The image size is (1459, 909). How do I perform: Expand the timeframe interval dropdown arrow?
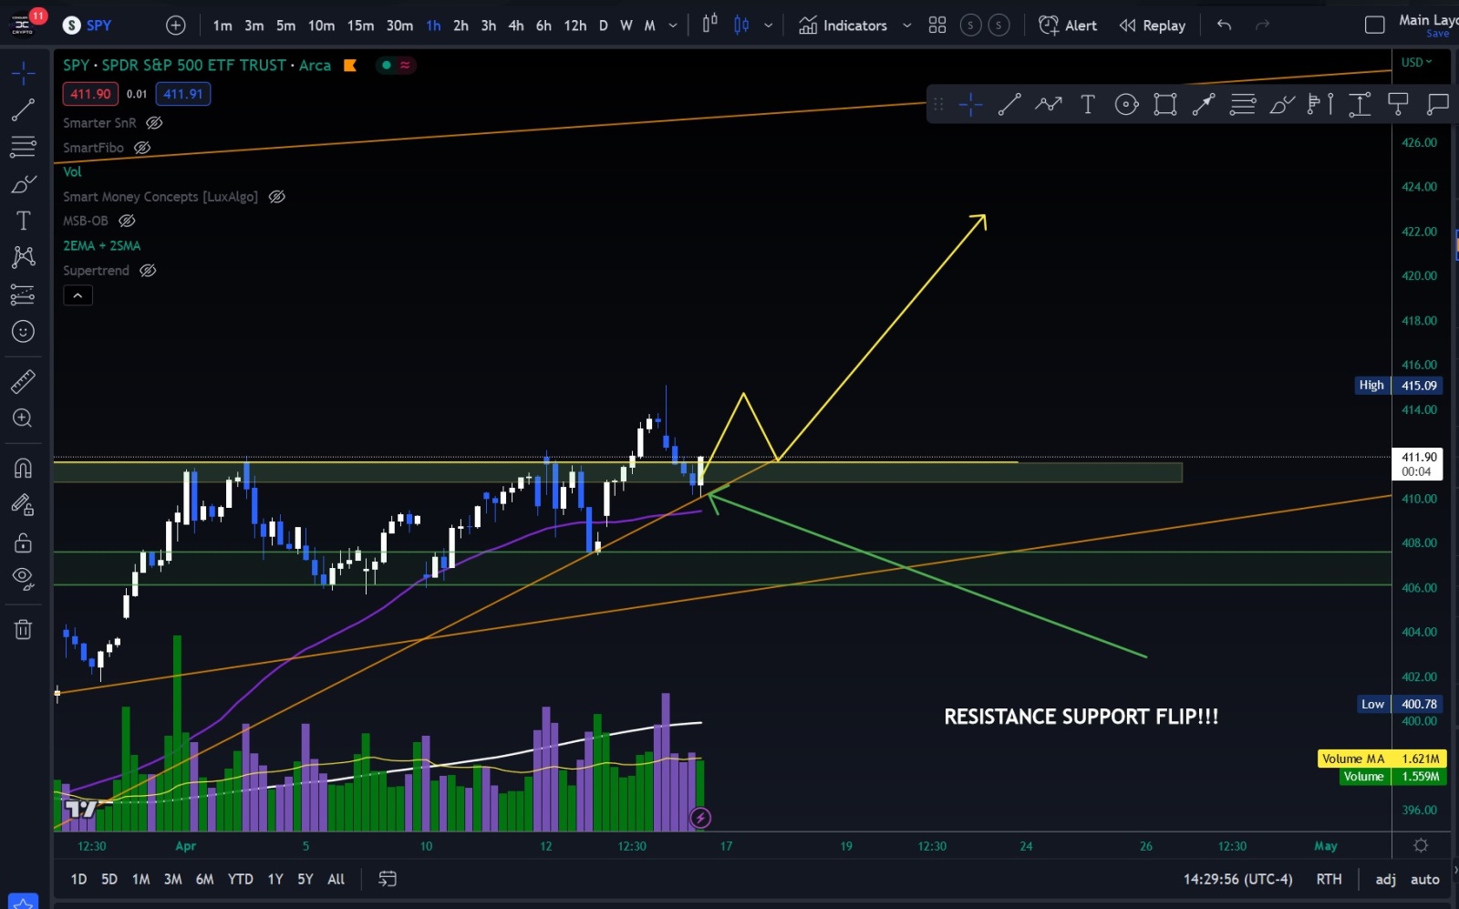tap(673, 26)
